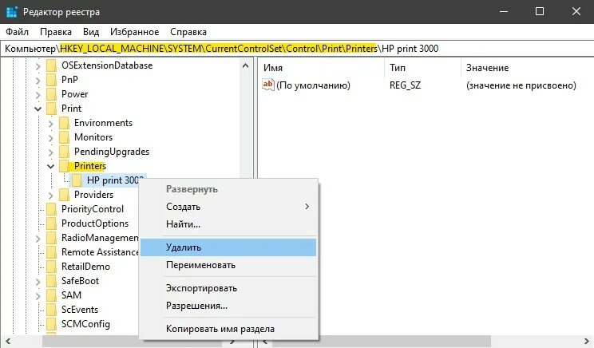This screenshot has height=348, width=594.
Task: Select the HP print 3000 key label
Action: point(115,180)
